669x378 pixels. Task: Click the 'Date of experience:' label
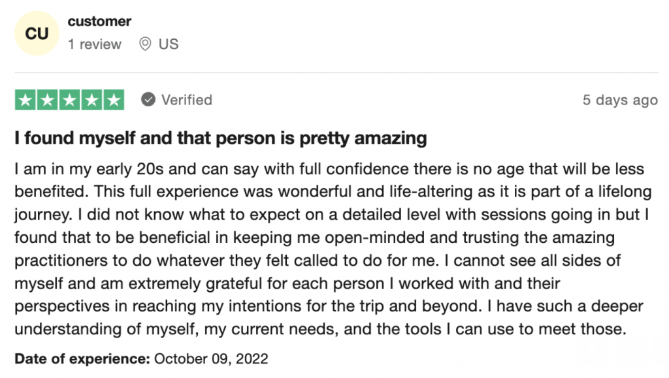pos(82,358)
